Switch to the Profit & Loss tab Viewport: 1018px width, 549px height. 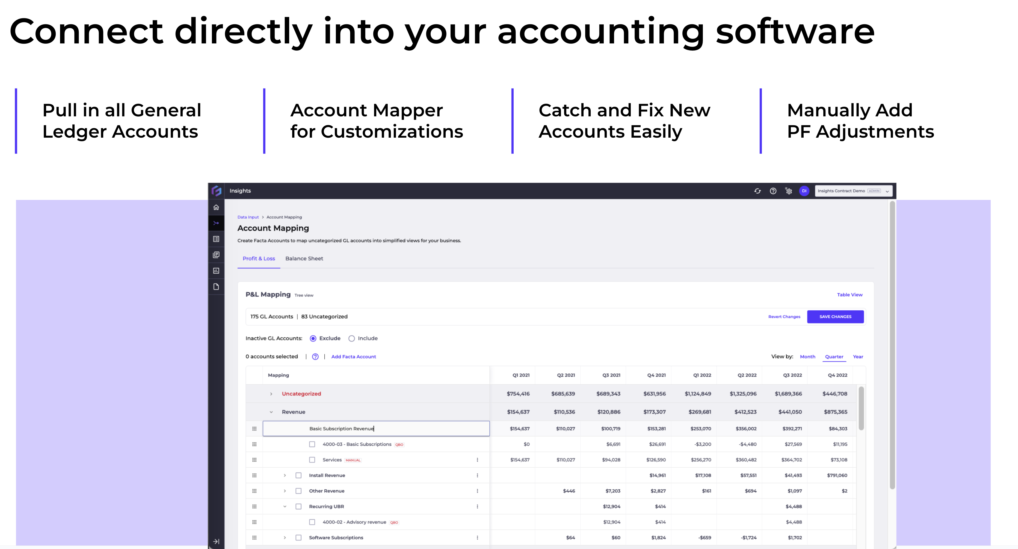click(x=259, y=258)
